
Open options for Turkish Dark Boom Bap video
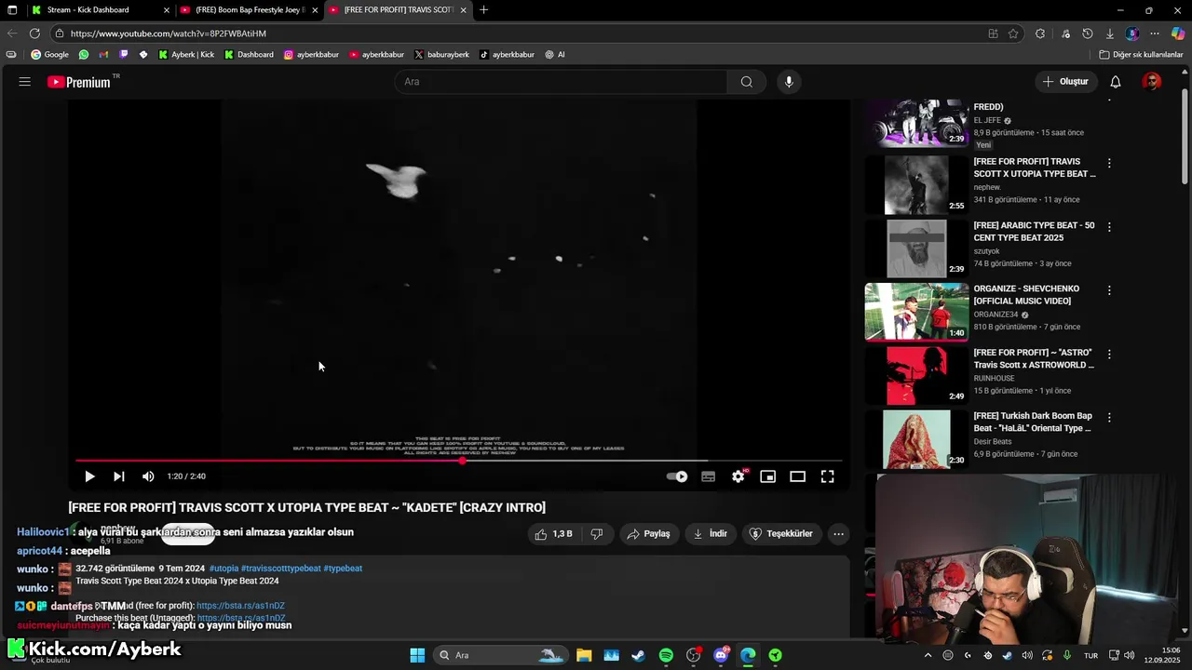tap(1109, 418)
